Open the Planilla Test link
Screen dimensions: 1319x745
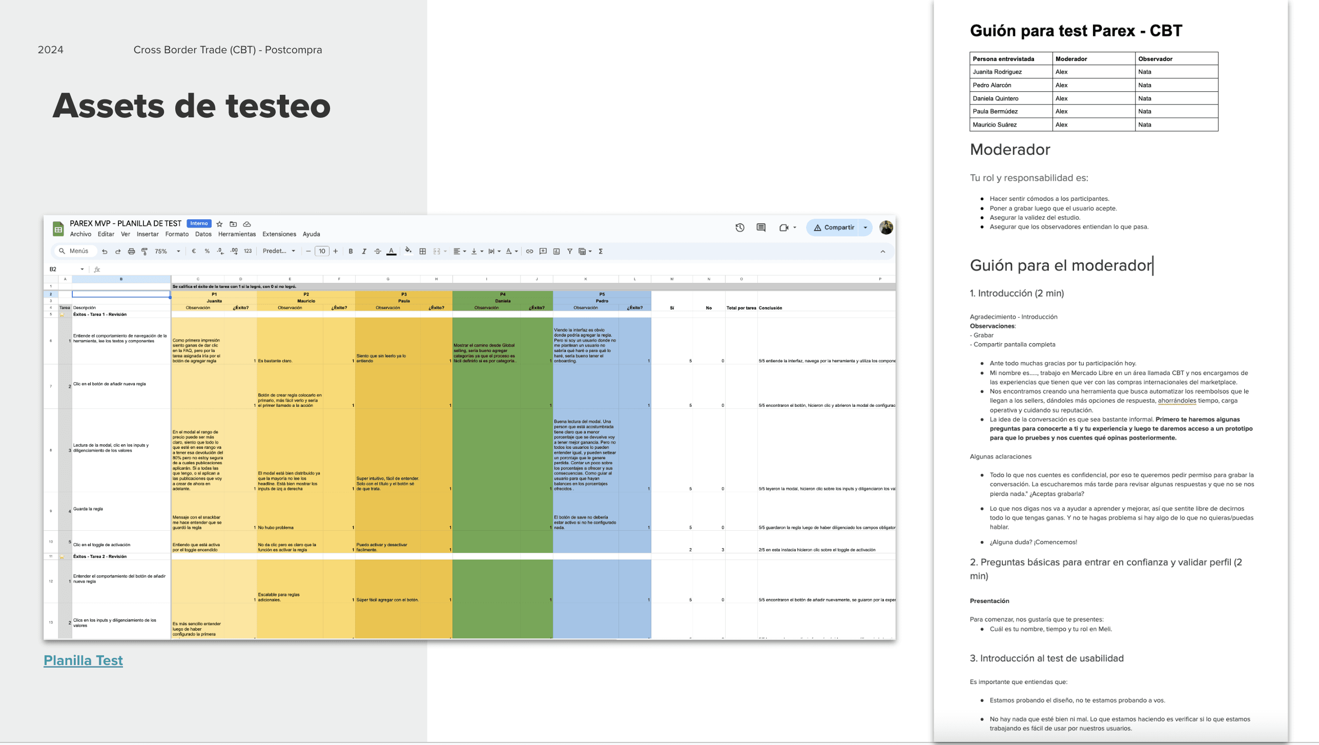pos(83,660)
